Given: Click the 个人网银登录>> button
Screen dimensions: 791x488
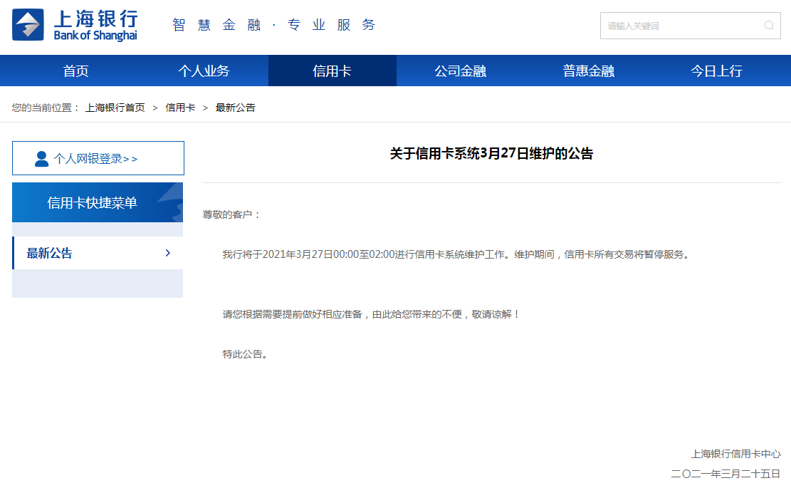Looking at the screenshot, I should pos(98,158).
